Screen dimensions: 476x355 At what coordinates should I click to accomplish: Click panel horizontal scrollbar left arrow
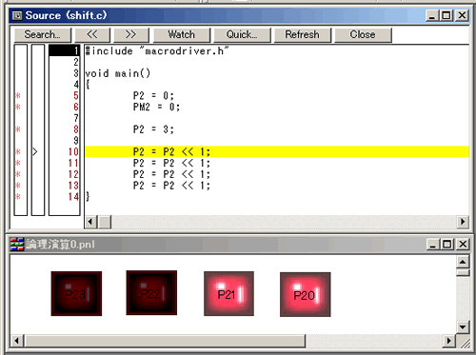tap(17, 341)
